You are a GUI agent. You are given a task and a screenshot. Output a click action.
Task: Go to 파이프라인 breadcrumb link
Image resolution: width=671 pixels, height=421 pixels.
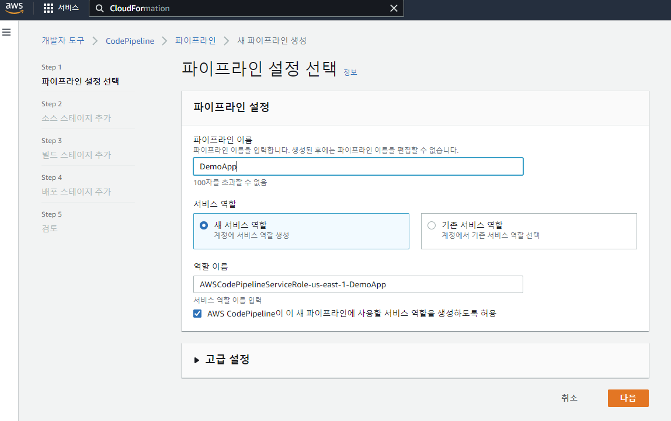pyautogui.click(x=195, y=41)
